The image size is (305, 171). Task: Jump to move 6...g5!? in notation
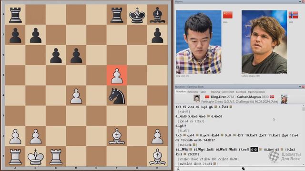[x=181, y=126]
